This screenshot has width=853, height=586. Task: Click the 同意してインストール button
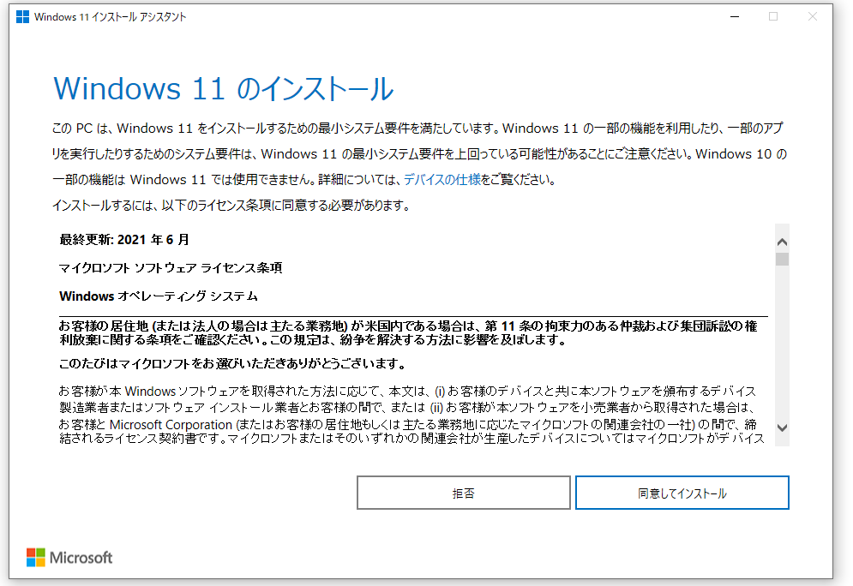pos(682,493)
